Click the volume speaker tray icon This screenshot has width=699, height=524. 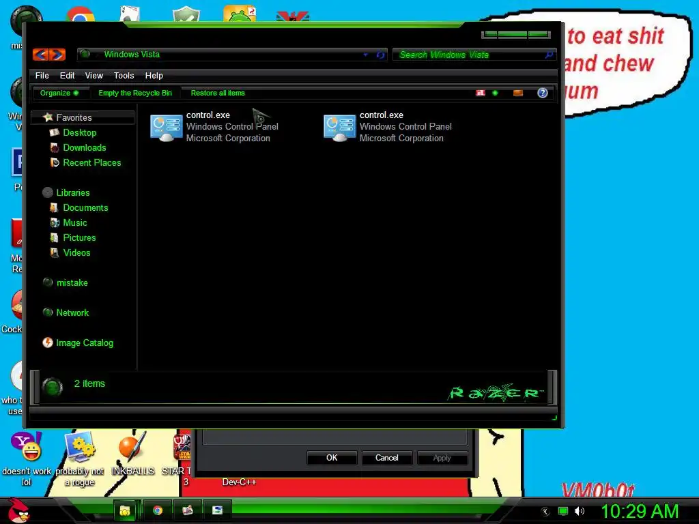[x=580, y=511]
